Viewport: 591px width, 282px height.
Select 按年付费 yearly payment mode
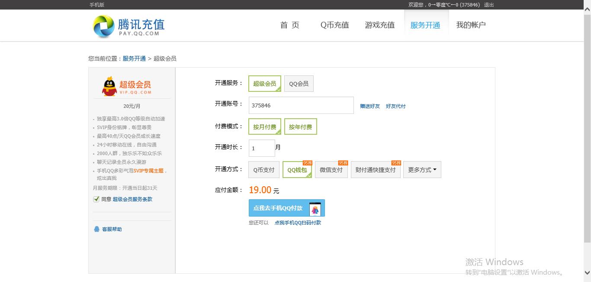pos(300,126)
